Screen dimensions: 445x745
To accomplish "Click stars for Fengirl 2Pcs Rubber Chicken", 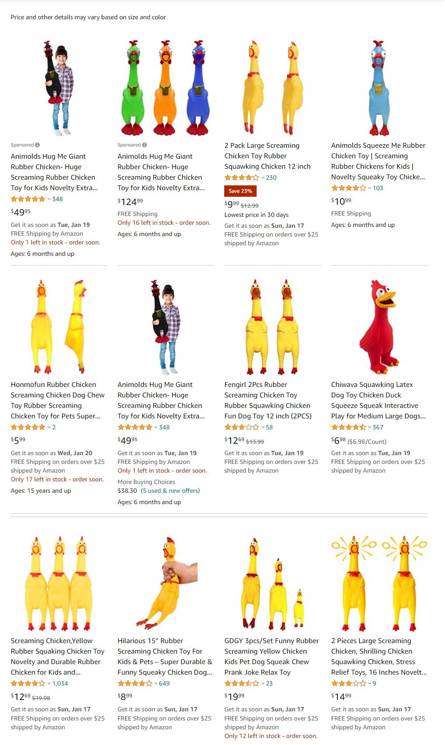I will click(242, 427).
